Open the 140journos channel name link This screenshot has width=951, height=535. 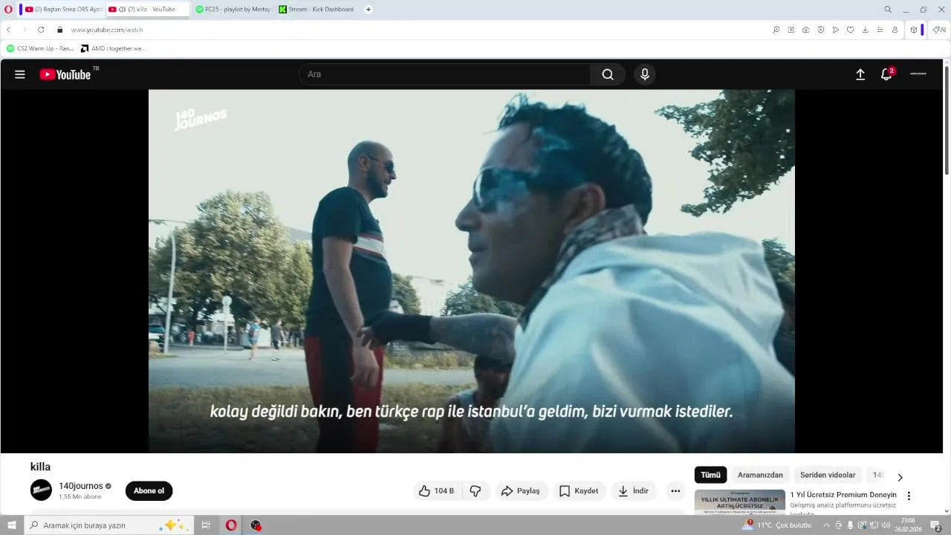point(81,486)
